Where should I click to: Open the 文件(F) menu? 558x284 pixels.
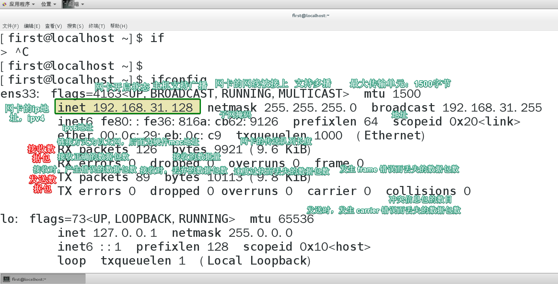10,26
